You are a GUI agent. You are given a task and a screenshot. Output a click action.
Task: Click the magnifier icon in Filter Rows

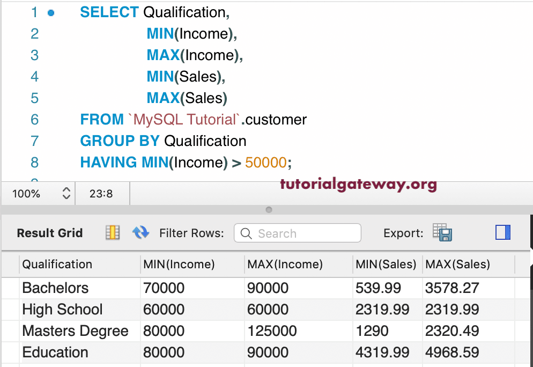tap(246, 233)
